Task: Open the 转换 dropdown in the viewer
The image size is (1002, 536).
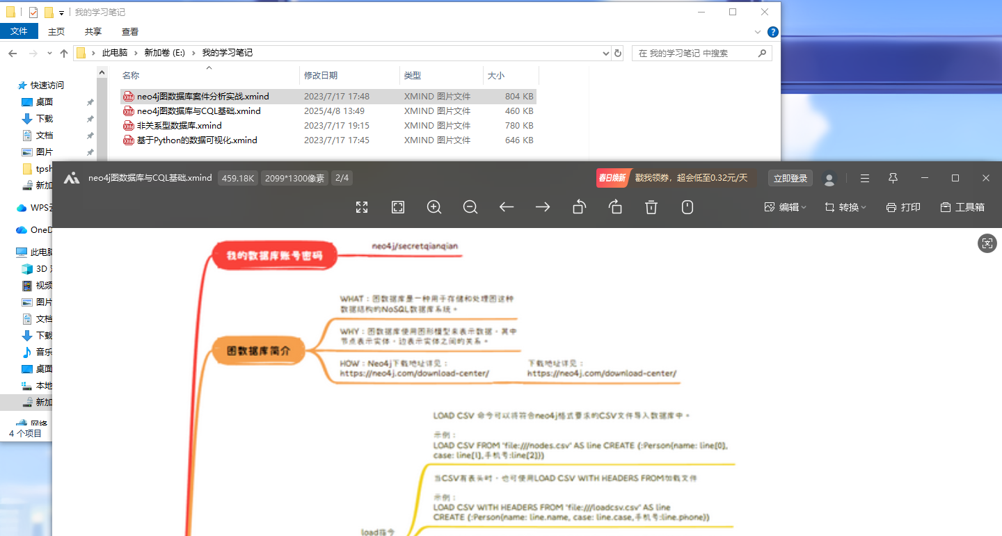Action: 845,207
